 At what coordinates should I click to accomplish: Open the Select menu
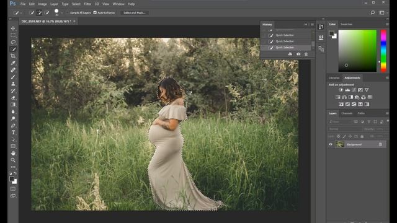click(76, 4)
